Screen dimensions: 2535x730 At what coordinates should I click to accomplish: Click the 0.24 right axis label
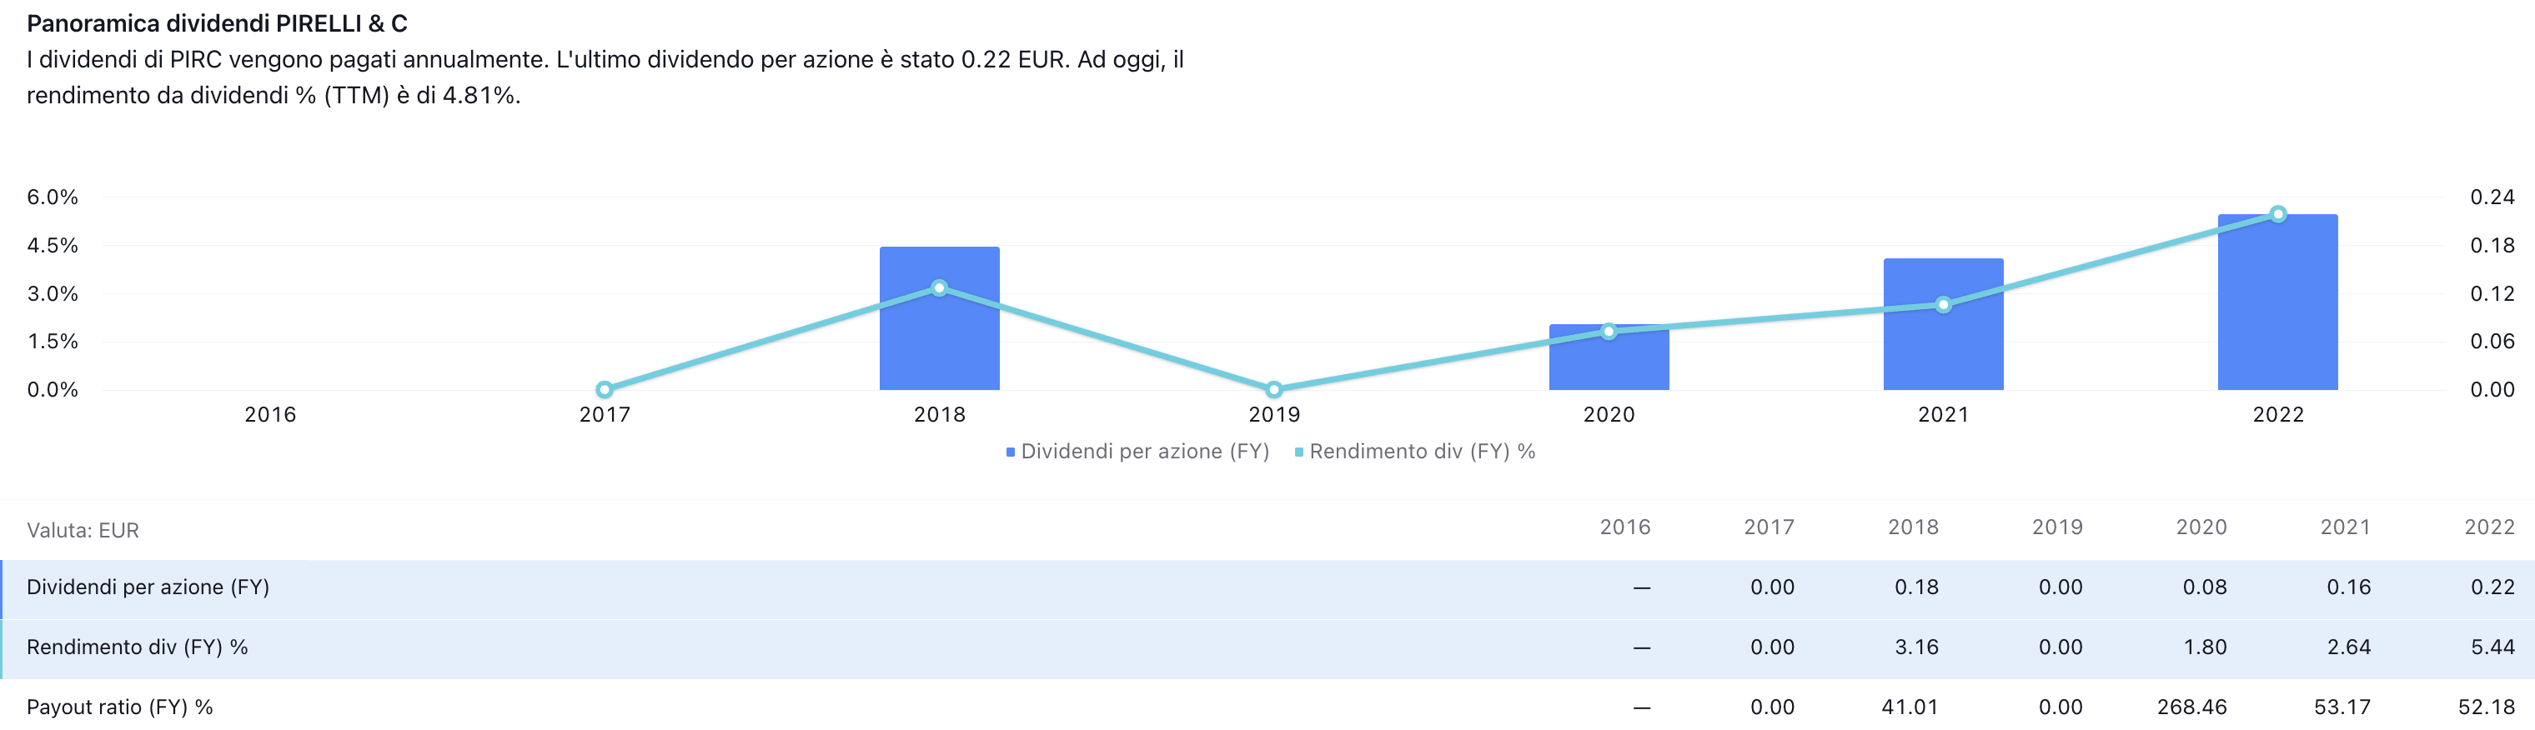[x=2492, y=197]
